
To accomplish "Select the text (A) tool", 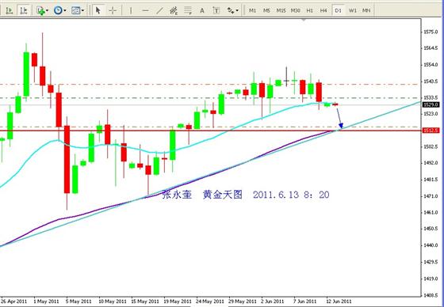I will (202, 11).
